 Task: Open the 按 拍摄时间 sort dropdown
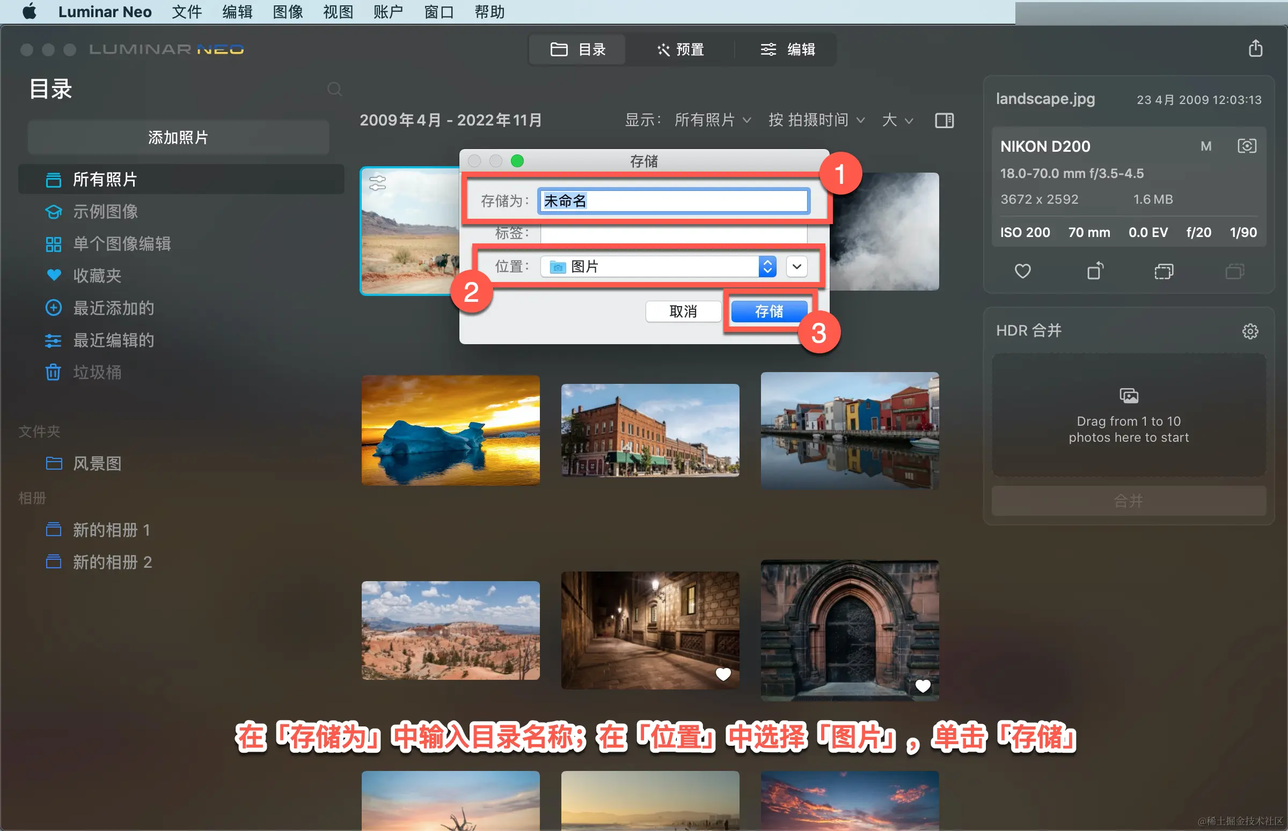click(x=816, y=120)
